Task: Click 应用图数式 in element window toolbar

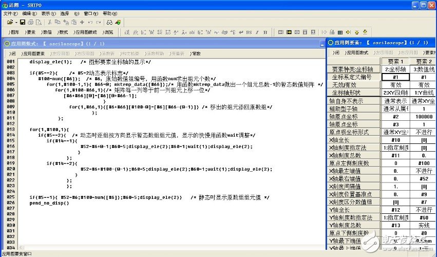Action: click(356, 52)
